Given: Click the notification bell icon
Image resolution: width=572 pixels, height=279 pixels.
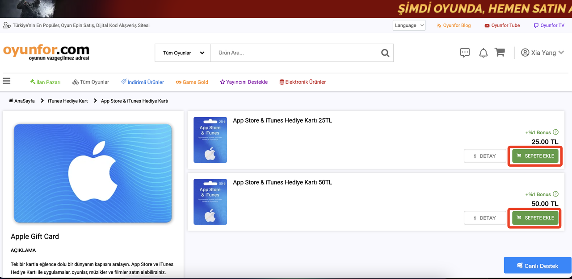Looking at the screenshot, I should 483,53.
